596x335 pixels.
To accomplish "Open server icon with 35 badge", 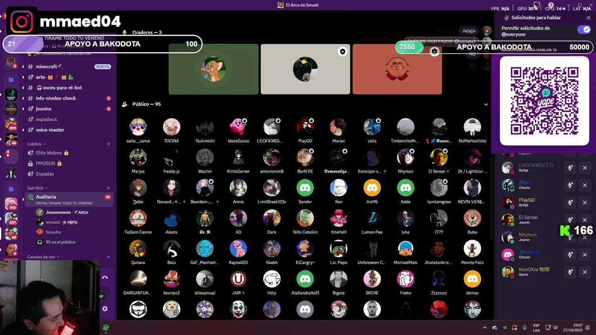I will coord(11,139).
